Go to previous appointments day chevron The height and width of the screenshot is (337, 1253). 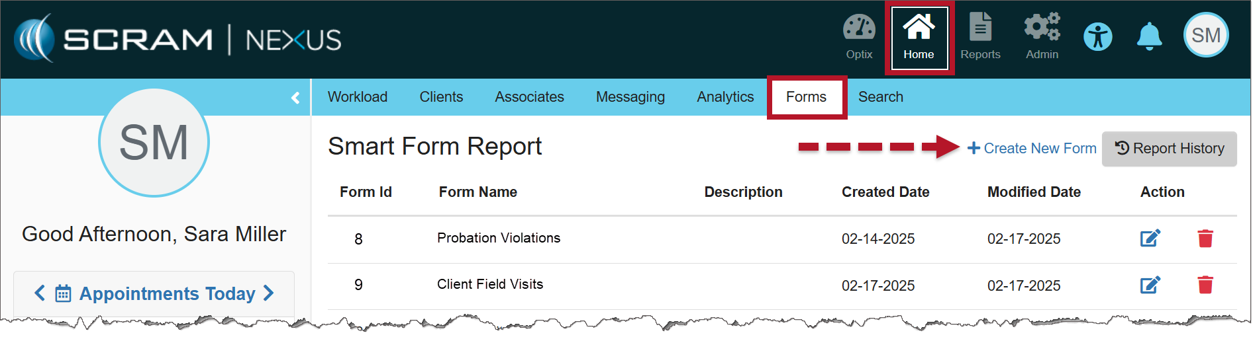40,293
